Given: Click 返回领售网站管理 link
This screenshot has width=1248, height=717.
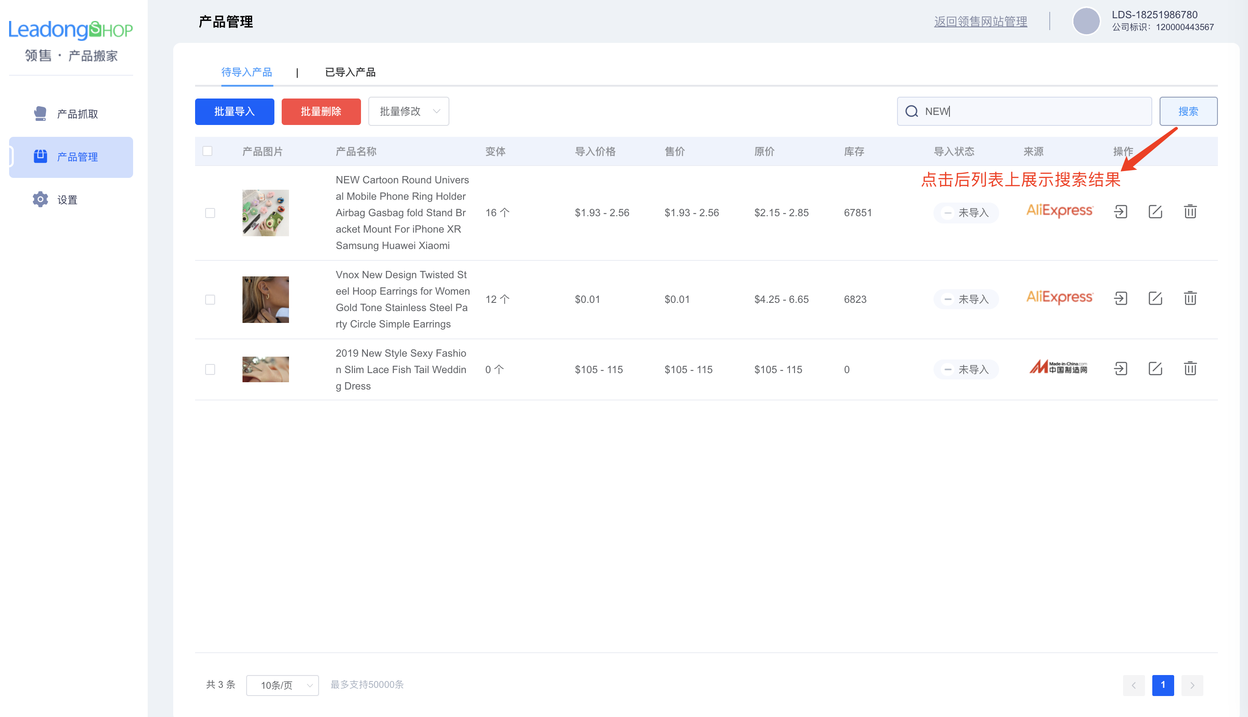Looking at the screenshot, I should [980, 22].
